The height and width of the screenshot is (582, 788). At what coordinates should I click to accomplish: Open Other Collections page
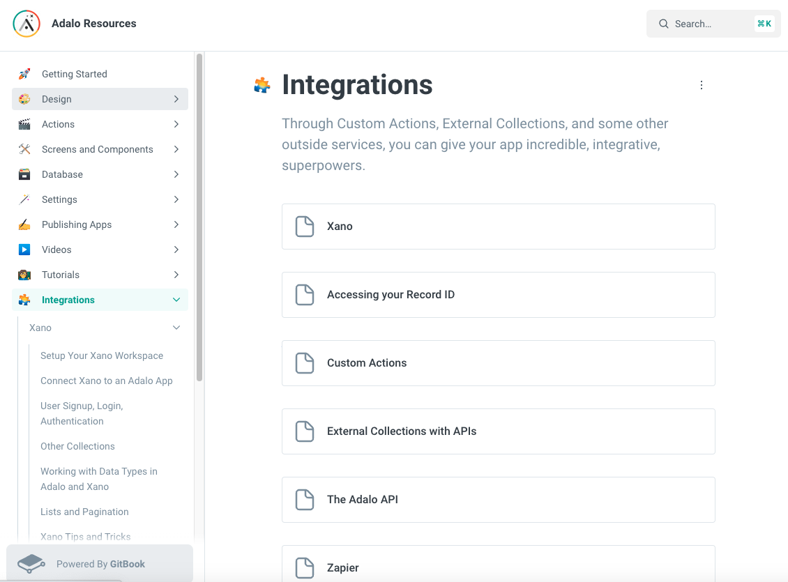(x=77, y=446)
